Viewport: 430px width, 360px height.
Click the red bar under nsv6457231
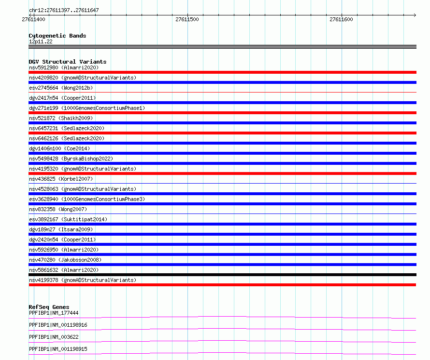(x=222, y=133)
